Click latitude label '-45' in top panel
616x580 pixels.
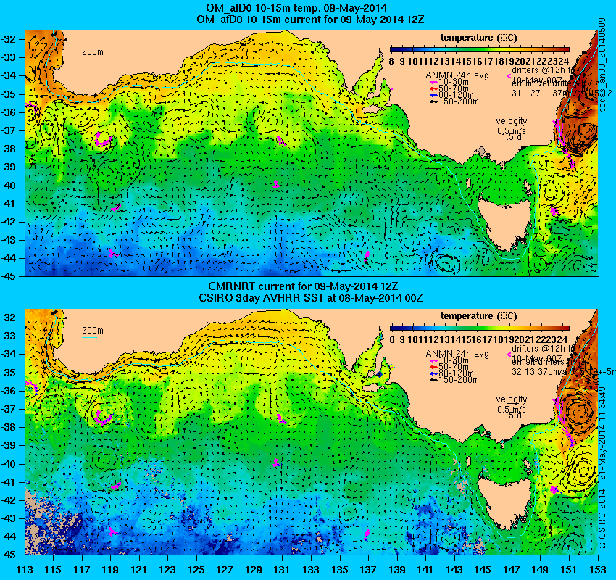(9, 276)
